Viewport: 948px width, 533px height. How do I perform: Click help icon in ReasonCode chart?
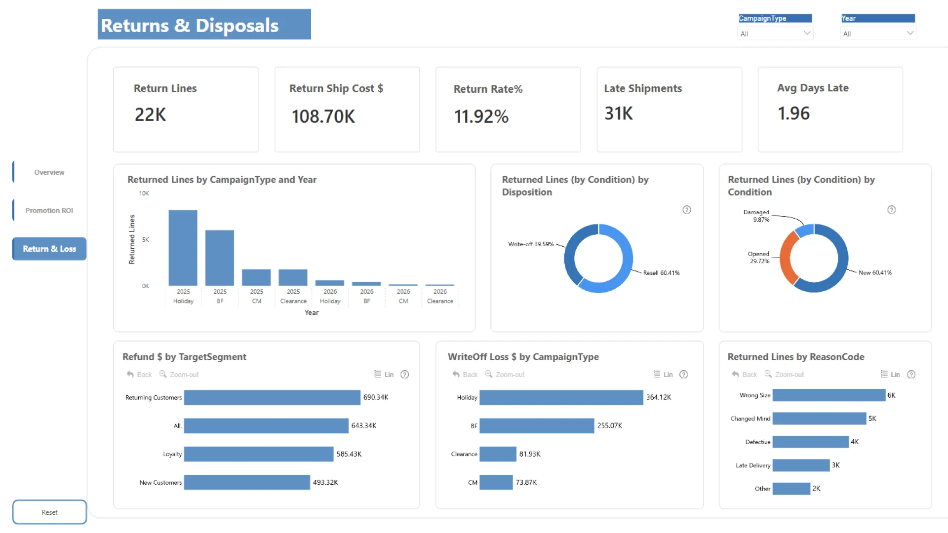tap(911, 375)
